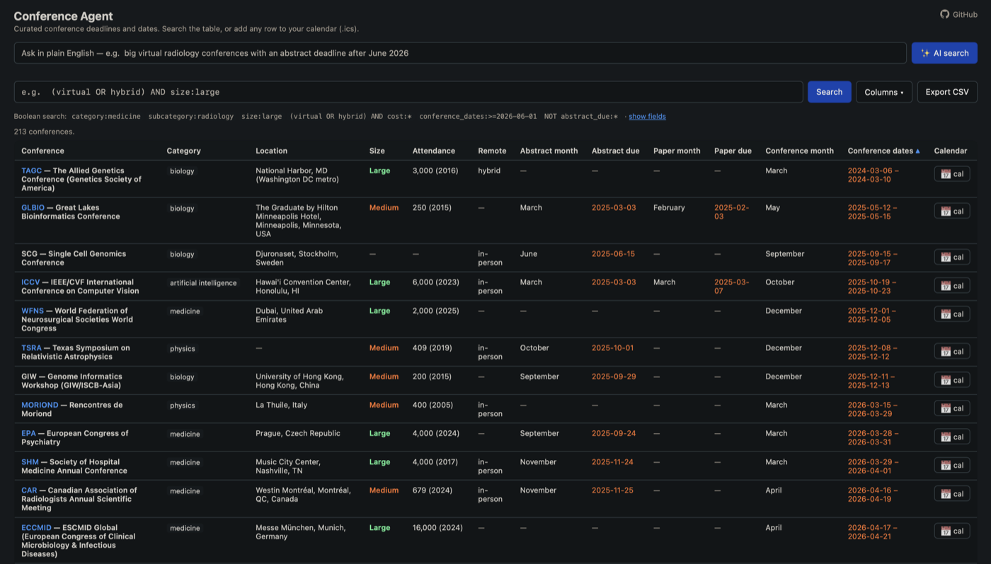Click Export CSV button
The width and height of the screenshot is (991, 564).
(x=947, y=92)
